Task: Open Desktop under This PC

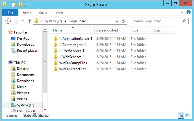Action: [x=23, y=69]
